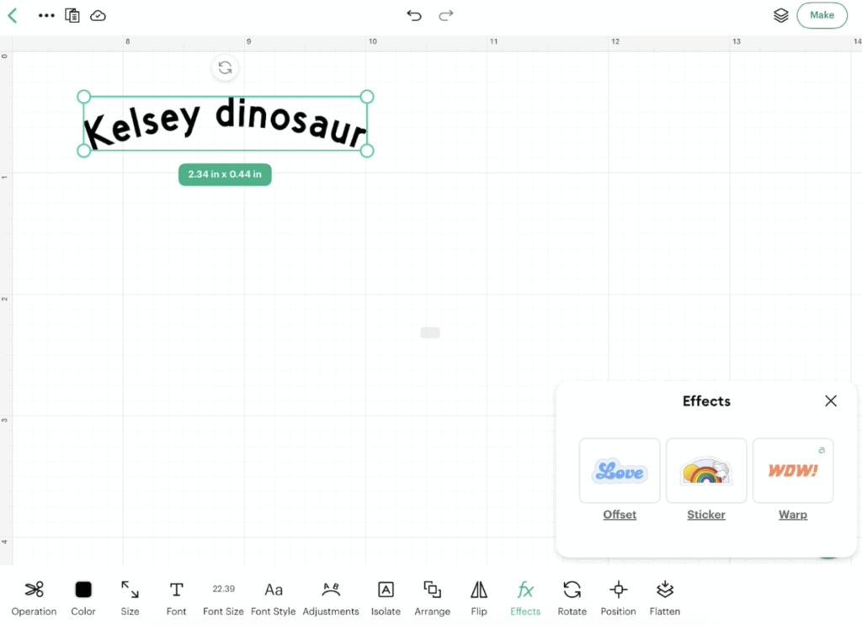Screen dimensions: 862x625
Task: Open the Rotate tool
Action: (572, 598)
